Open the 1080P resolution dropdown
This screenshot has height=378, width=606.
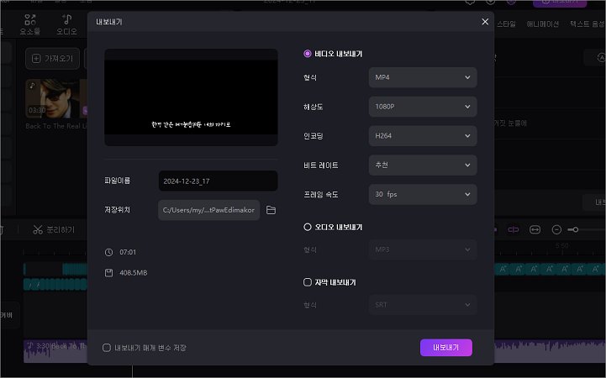(423, 107)
